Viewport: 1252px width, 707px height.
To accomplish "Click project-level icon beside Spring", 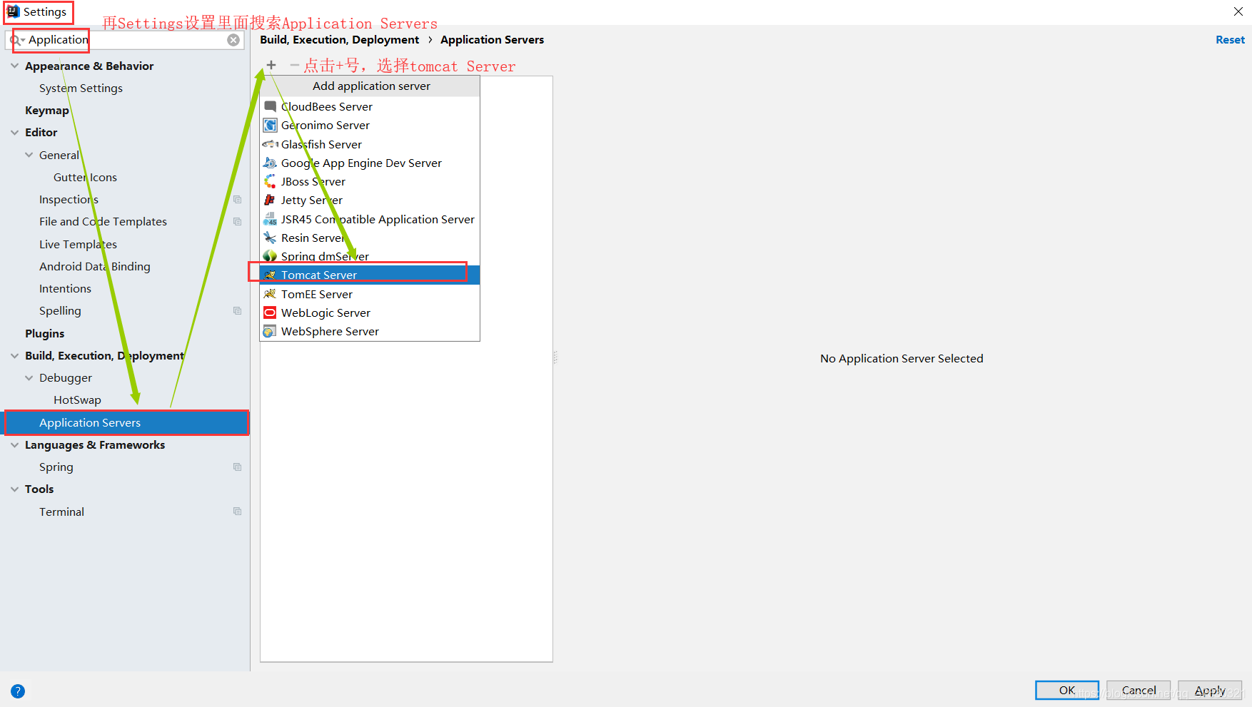I will (x=238, y=467).
